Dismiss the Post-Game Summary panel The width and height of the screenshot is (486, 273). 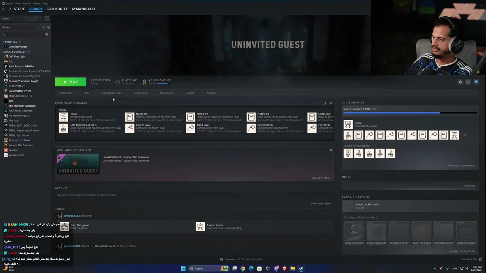click(330, 103)
